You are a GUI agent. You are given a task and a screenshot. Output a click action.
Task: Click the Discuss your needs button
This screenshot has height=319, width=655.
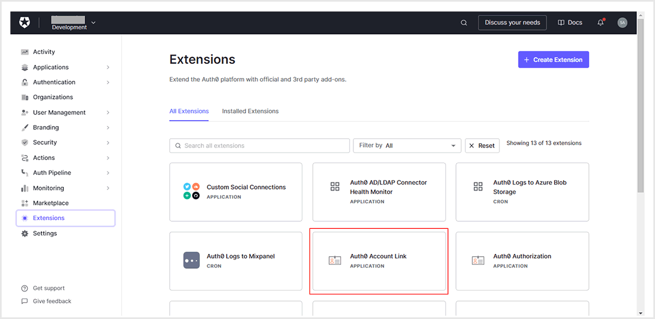(x=513, y=22)
